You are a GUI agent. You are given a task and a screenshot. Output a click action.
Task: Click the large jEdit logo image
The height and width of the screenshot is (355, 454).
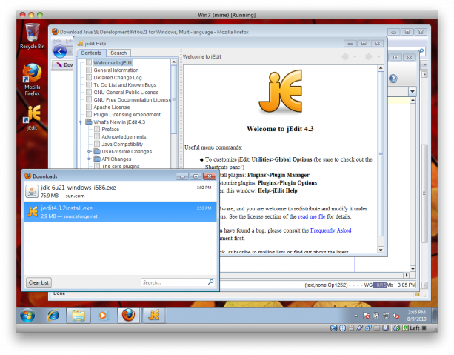tap(280, 92)
